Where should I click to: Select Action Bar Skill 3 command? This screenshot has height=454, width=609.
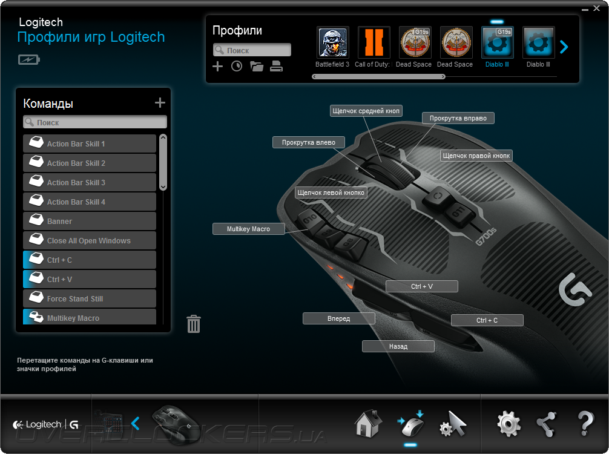(x=90, y=183)
